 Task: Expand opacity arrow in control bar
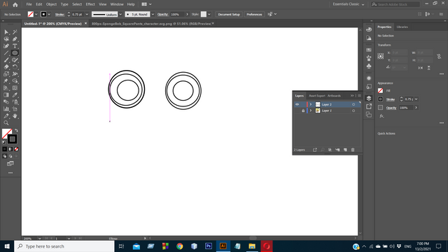tap(187, 14)
